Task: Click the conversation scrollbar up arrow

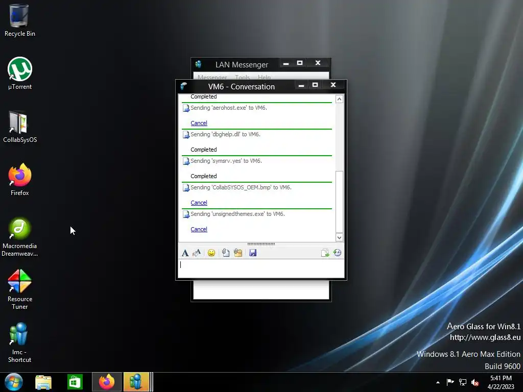Action: click(339, 99)
